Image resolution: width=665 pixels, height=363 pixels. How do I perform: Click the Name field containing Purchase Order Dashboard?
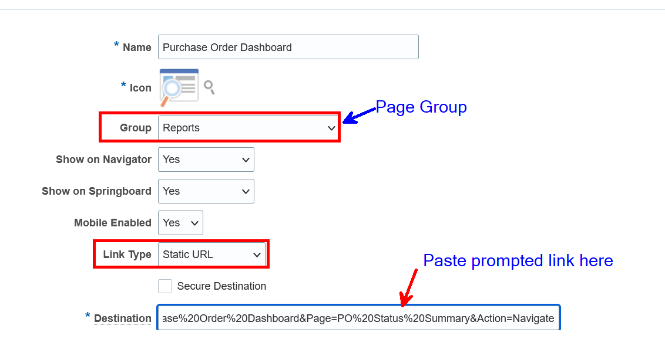point(288,47)
